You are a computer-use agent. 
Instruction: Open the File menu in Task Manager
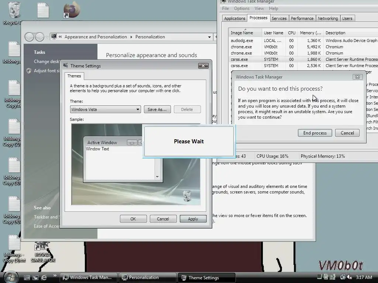(x=226, y=8)
